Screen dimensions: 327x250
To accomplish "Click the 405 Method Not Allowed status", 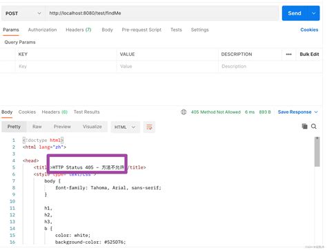I will tap(216, 112).
